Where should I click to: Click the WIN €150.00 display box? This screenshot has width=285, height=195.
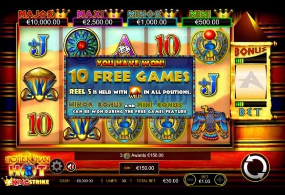[139, 168]
